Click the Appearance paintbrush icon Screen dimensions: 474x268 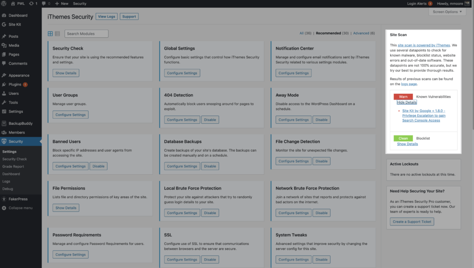click(4, 75)
